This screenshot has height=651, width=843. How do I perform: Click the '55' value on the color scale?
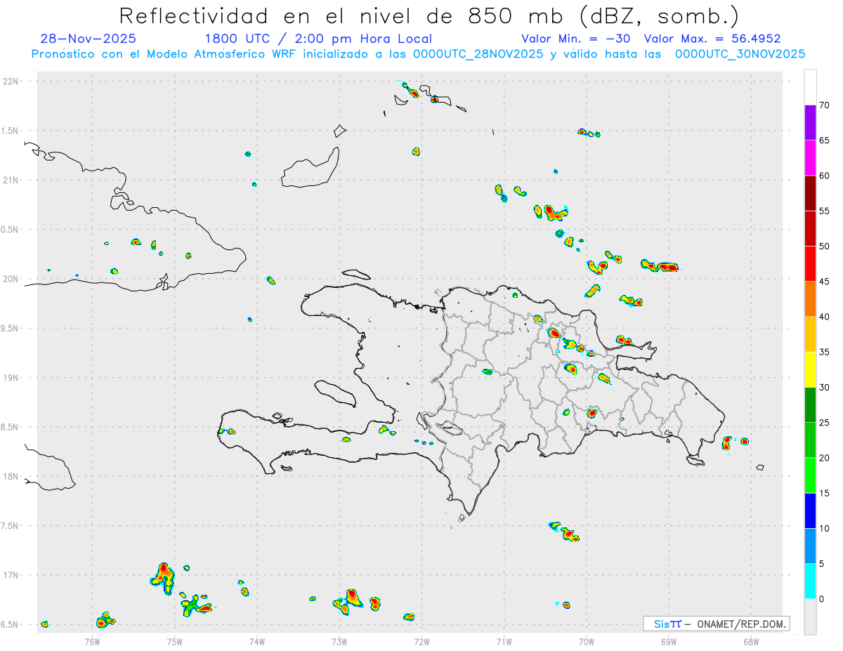(825, 211)
